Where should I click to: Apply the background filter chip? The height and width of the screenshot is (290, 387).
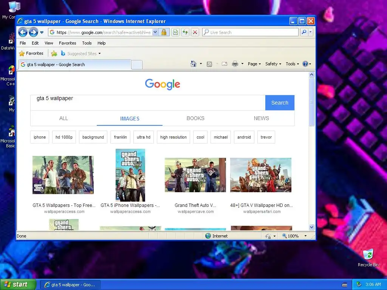click(93, 137)
